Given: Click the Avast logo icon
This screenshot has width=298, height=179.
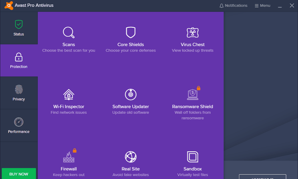Looking at the screenshot, I should coord(9,5).
